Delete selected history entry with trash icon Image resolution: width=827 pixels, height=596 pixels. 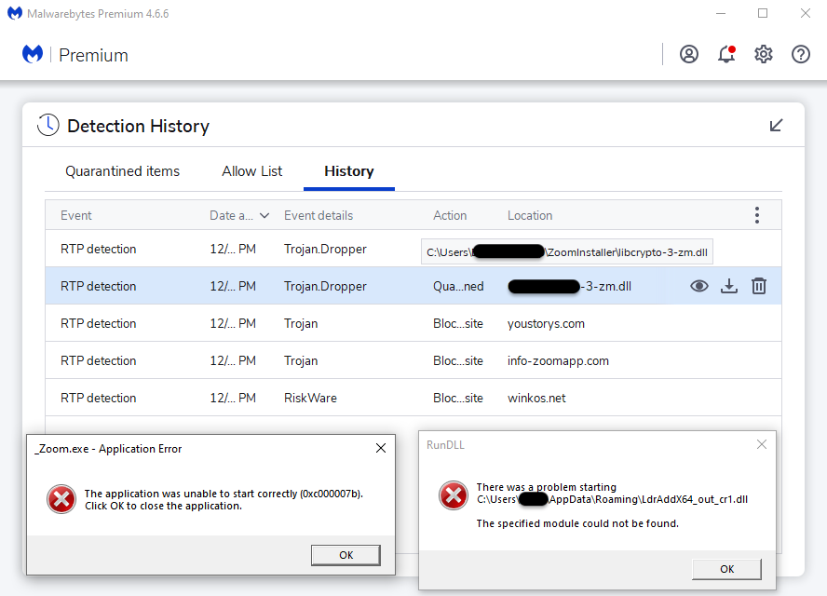(x=759, y=286)
